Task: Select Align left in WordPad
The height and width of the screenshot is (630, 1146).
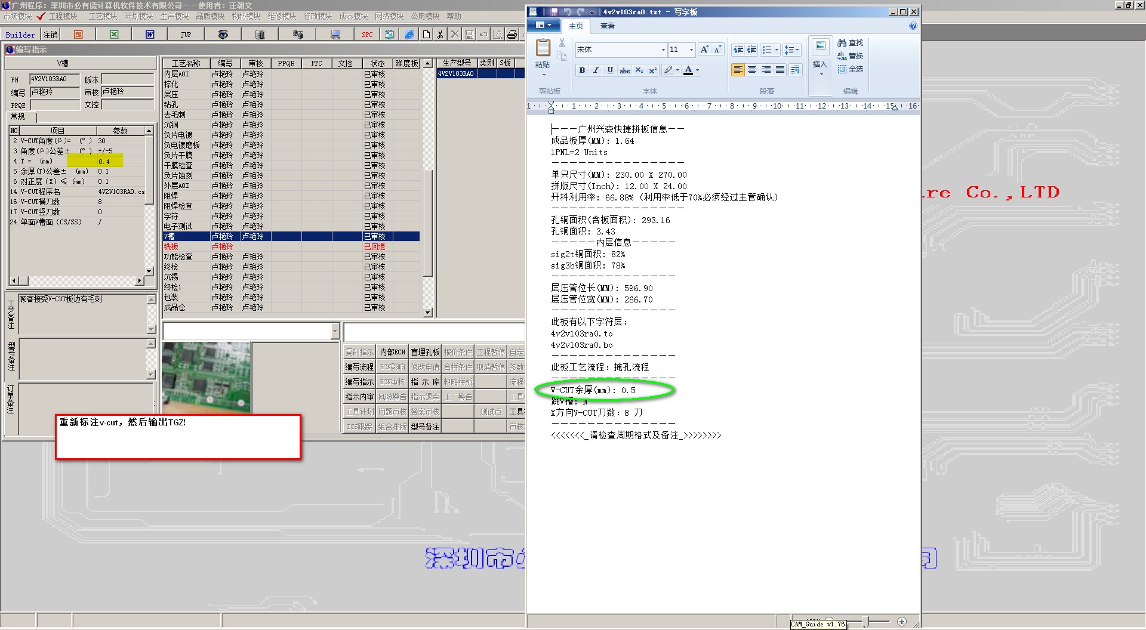Action: (738, 70)
